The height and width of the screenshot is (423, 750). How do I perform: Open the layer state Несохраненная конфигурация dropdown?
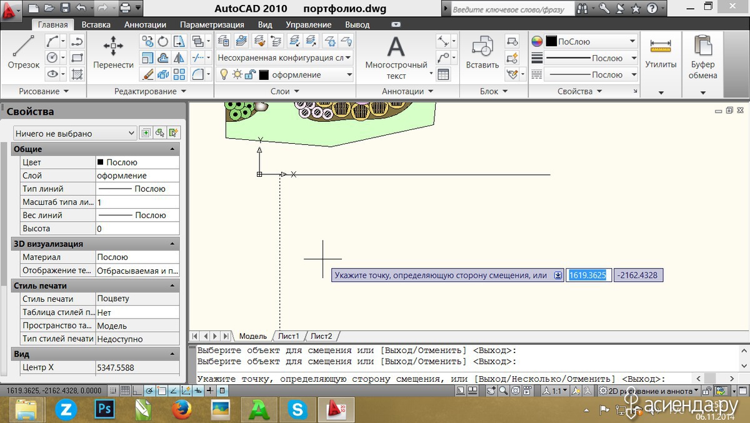[284, 57]
